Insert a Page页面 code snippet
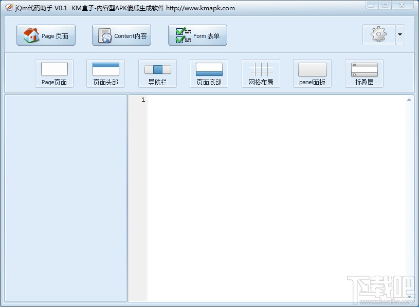Viewport: 419px width, 307px height. point(54,73)
